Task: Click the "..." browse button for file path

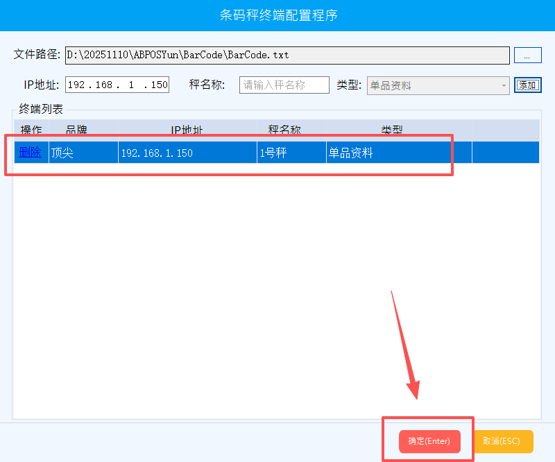Action: (x=527, y=55)
